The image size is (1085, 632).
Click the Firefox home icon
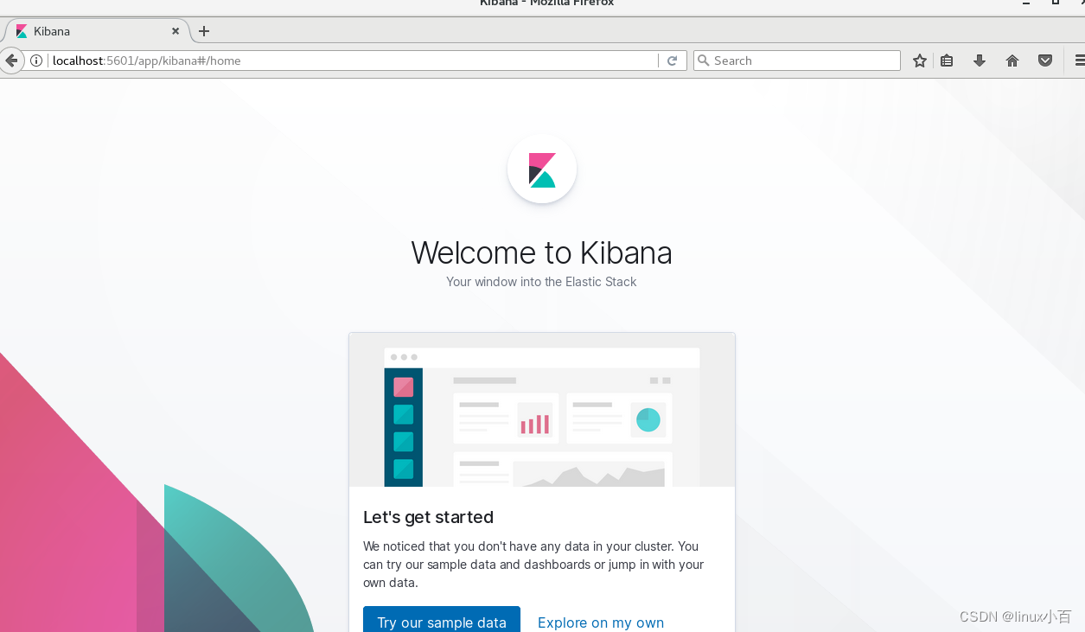click(1012, 61)
